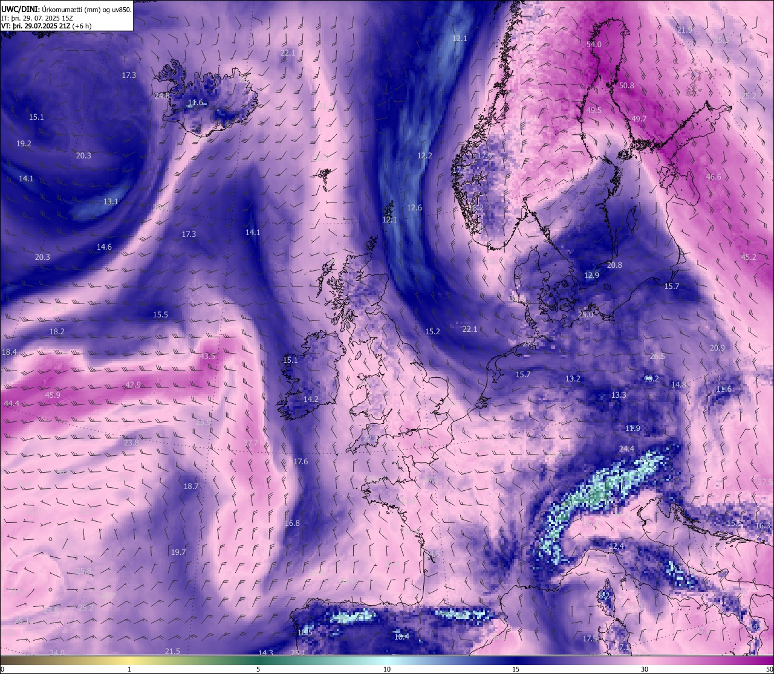
Task: Click the 17.9 value over southern Norway
Action: pyautogui.click(x=485, y=156)
